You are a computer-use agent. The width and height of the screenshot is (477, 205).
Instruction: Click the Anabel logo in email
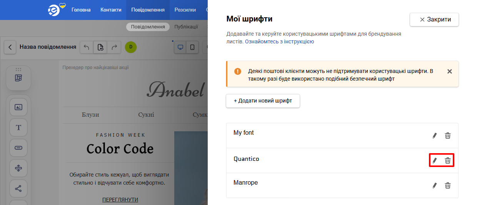click(176, 90)
